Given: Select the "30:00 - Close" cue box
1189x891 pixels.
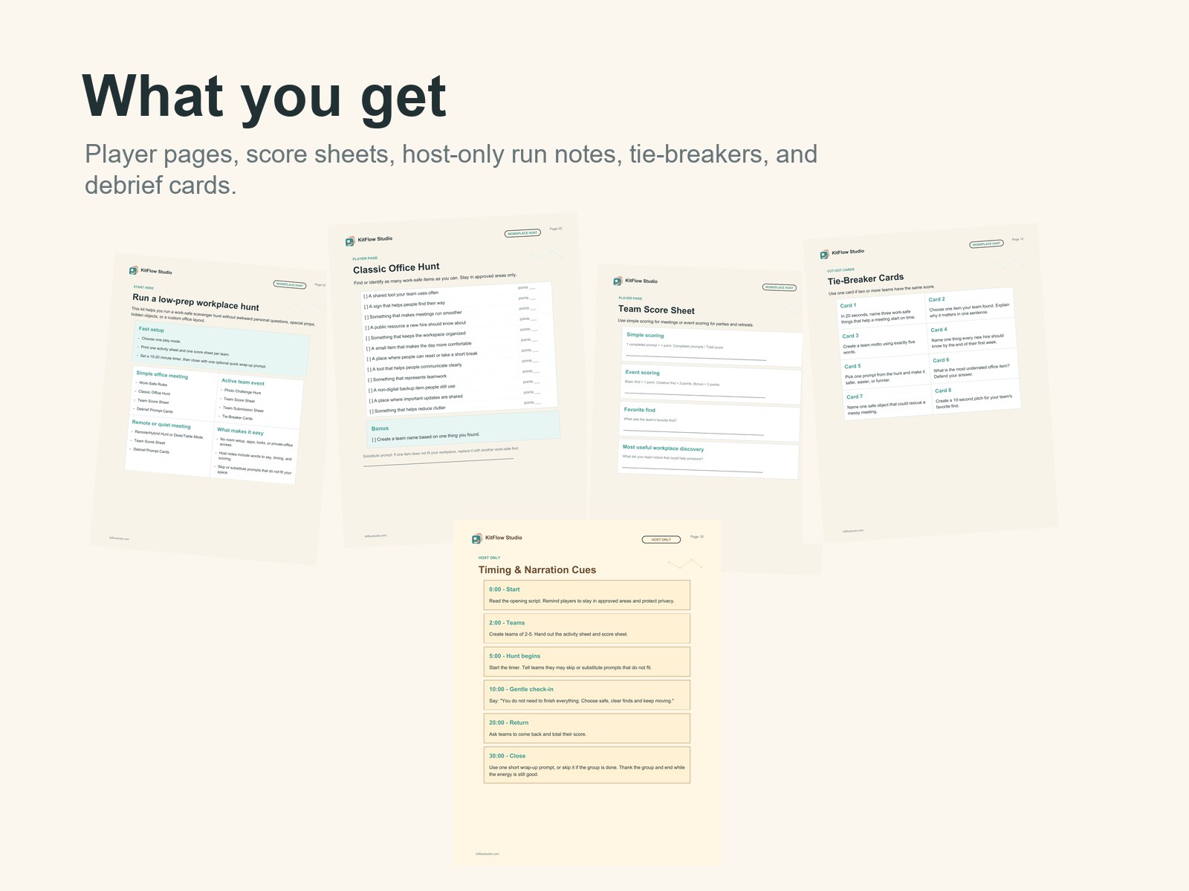Looking at the screenshot, I should [x=587, y=765].
